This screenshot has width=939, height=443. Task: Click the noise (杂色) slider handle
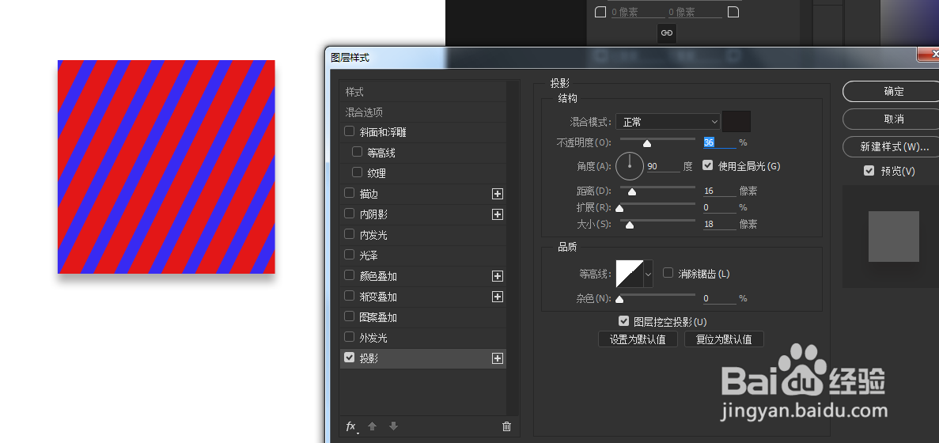tap(620, 299)
